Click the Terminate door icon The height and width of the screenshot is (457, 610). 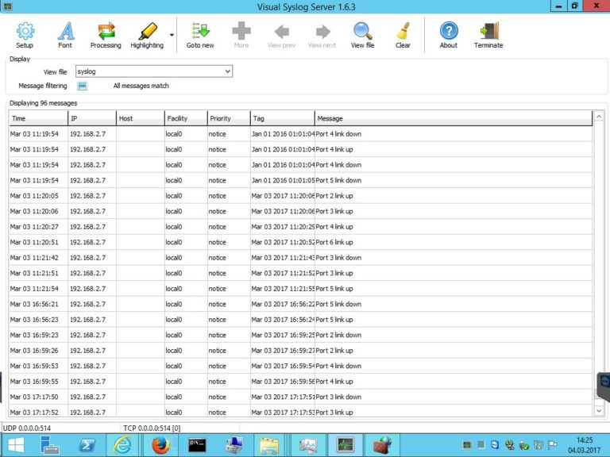click(488, 32)
